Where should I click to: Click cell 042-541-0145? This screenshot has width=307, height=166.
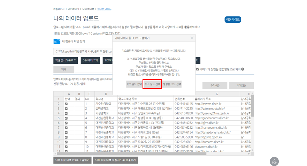coord(184,104)
